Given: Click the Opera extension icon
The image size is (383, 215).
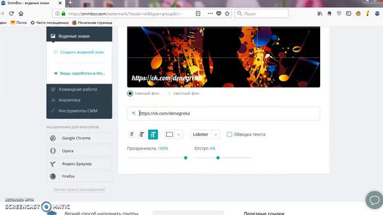Looking at the screenshot, I should (53, 151).
